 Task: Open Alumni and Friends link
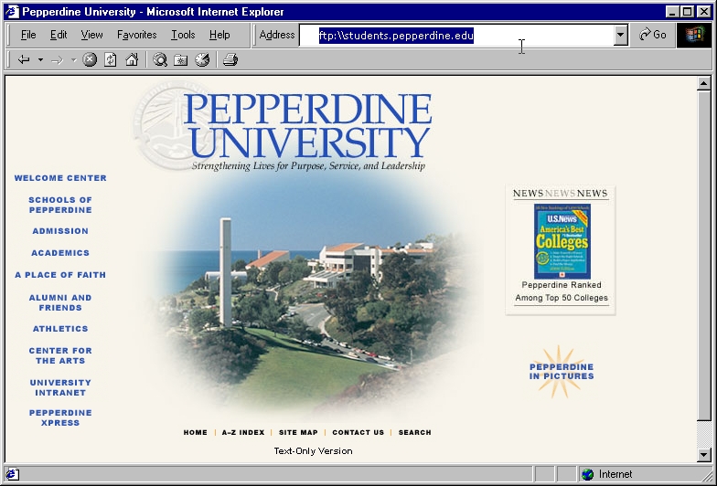(x=60, y=303)
